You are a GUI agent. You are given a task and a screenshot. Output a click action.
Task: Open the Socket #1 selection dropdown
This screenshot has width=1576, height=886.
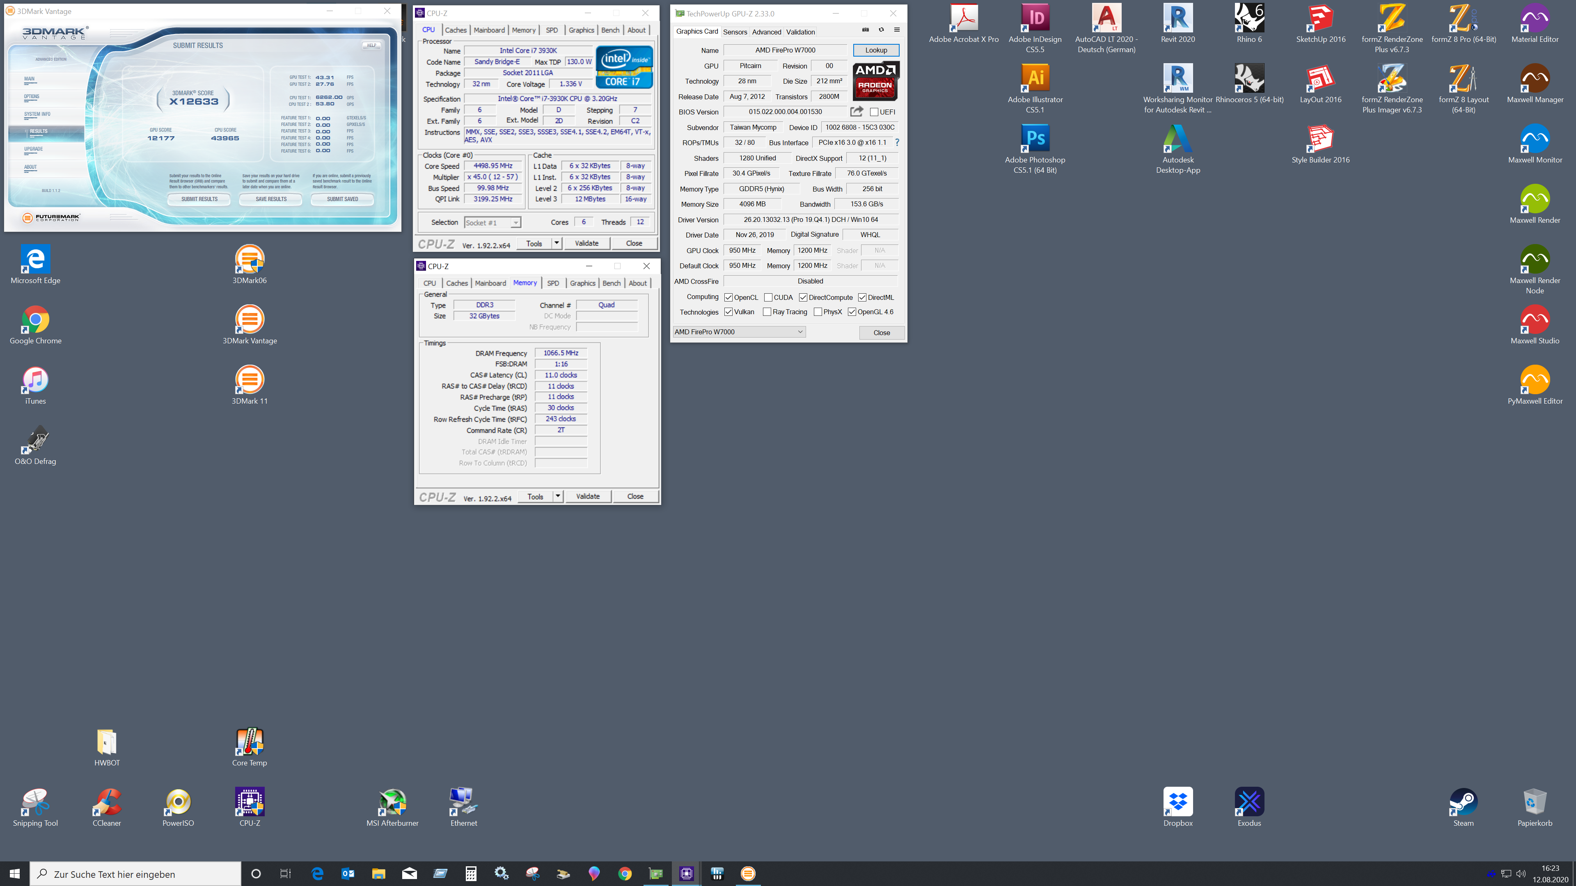492,223
